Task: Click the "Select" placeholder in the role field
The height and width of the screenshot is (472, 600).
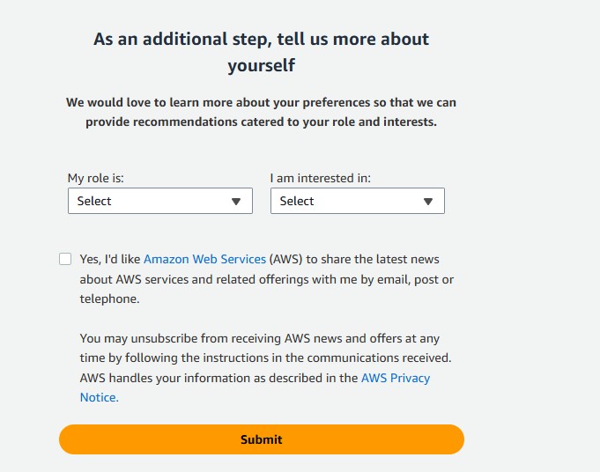Action: [94, 201]
